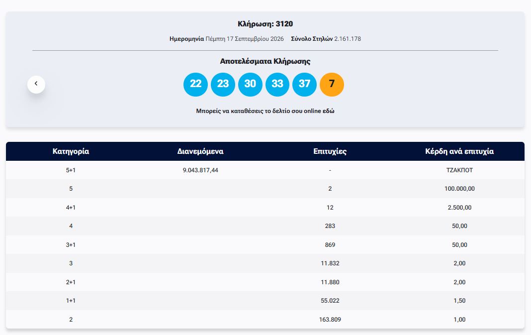Image resolution: width=531 pixels, height=335 pixels.
Task: Click the 1,50 winnings cell
Action: click(459, 301)
